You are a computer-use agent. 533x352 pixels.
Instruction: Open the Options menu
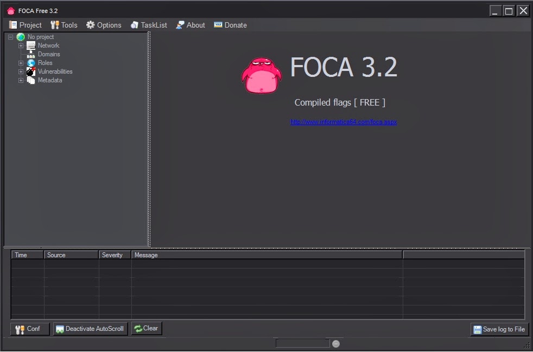click(104, 25)
